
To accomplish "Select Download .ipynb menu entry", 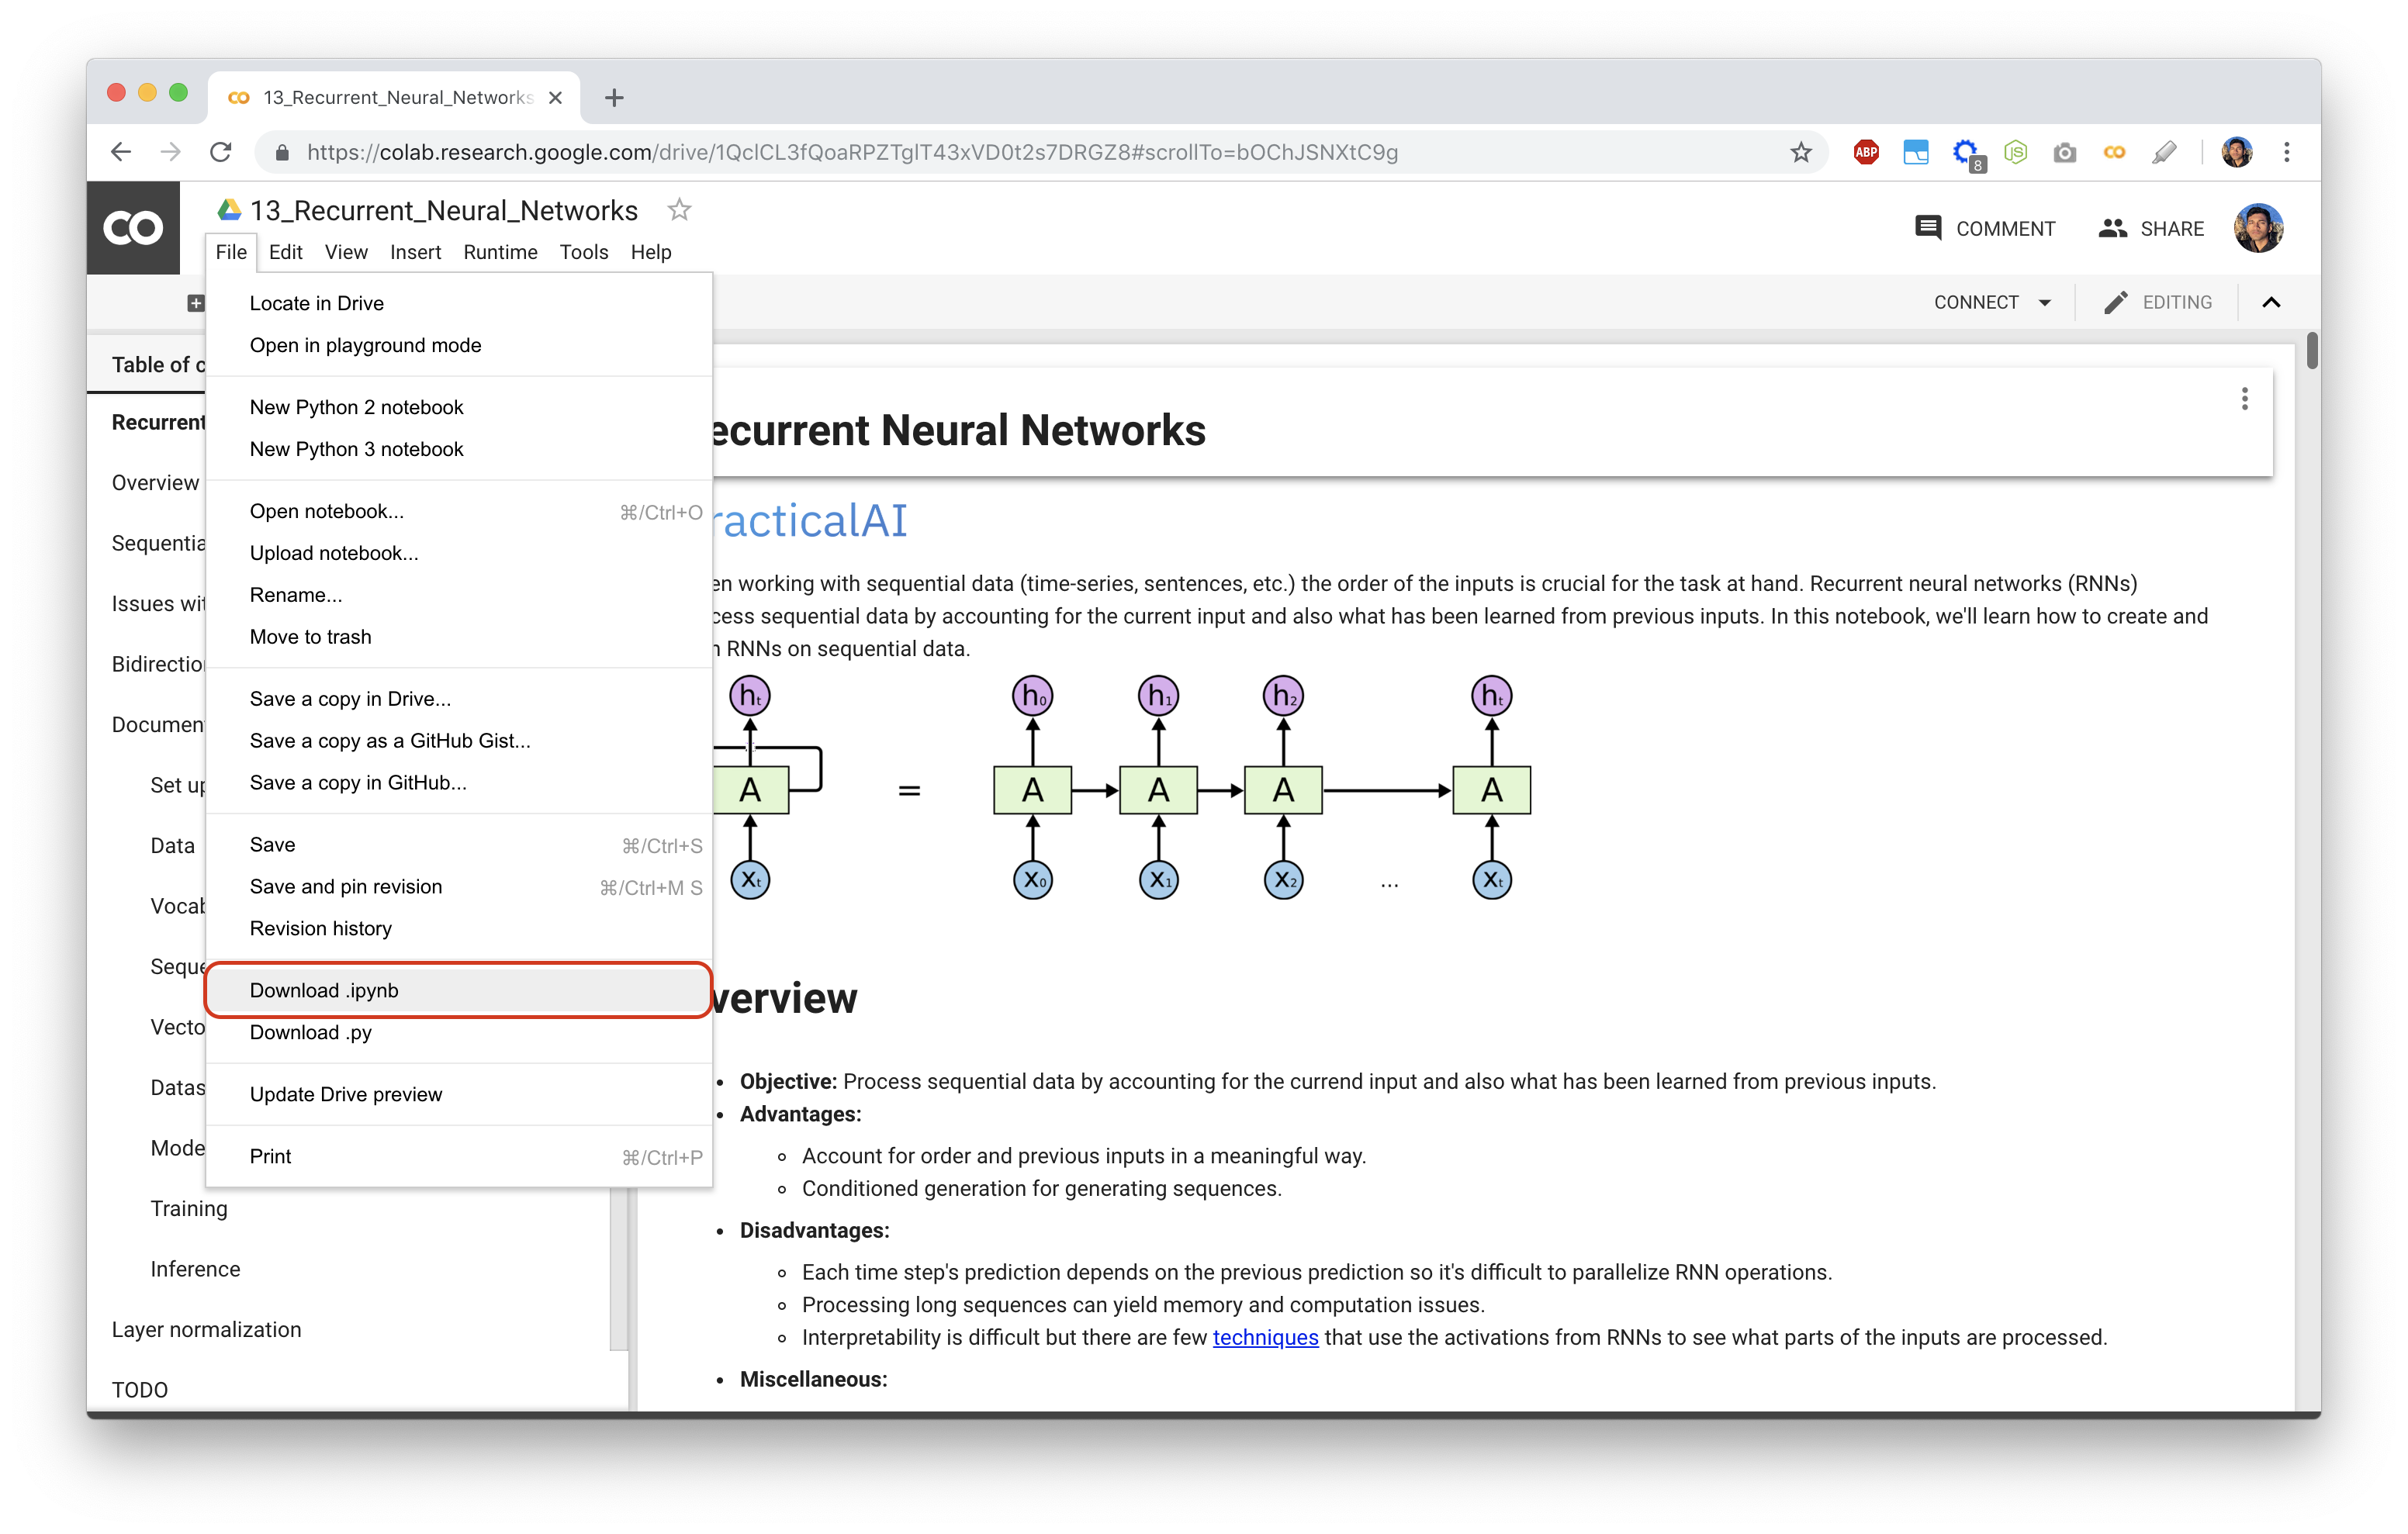I will 324,990.
